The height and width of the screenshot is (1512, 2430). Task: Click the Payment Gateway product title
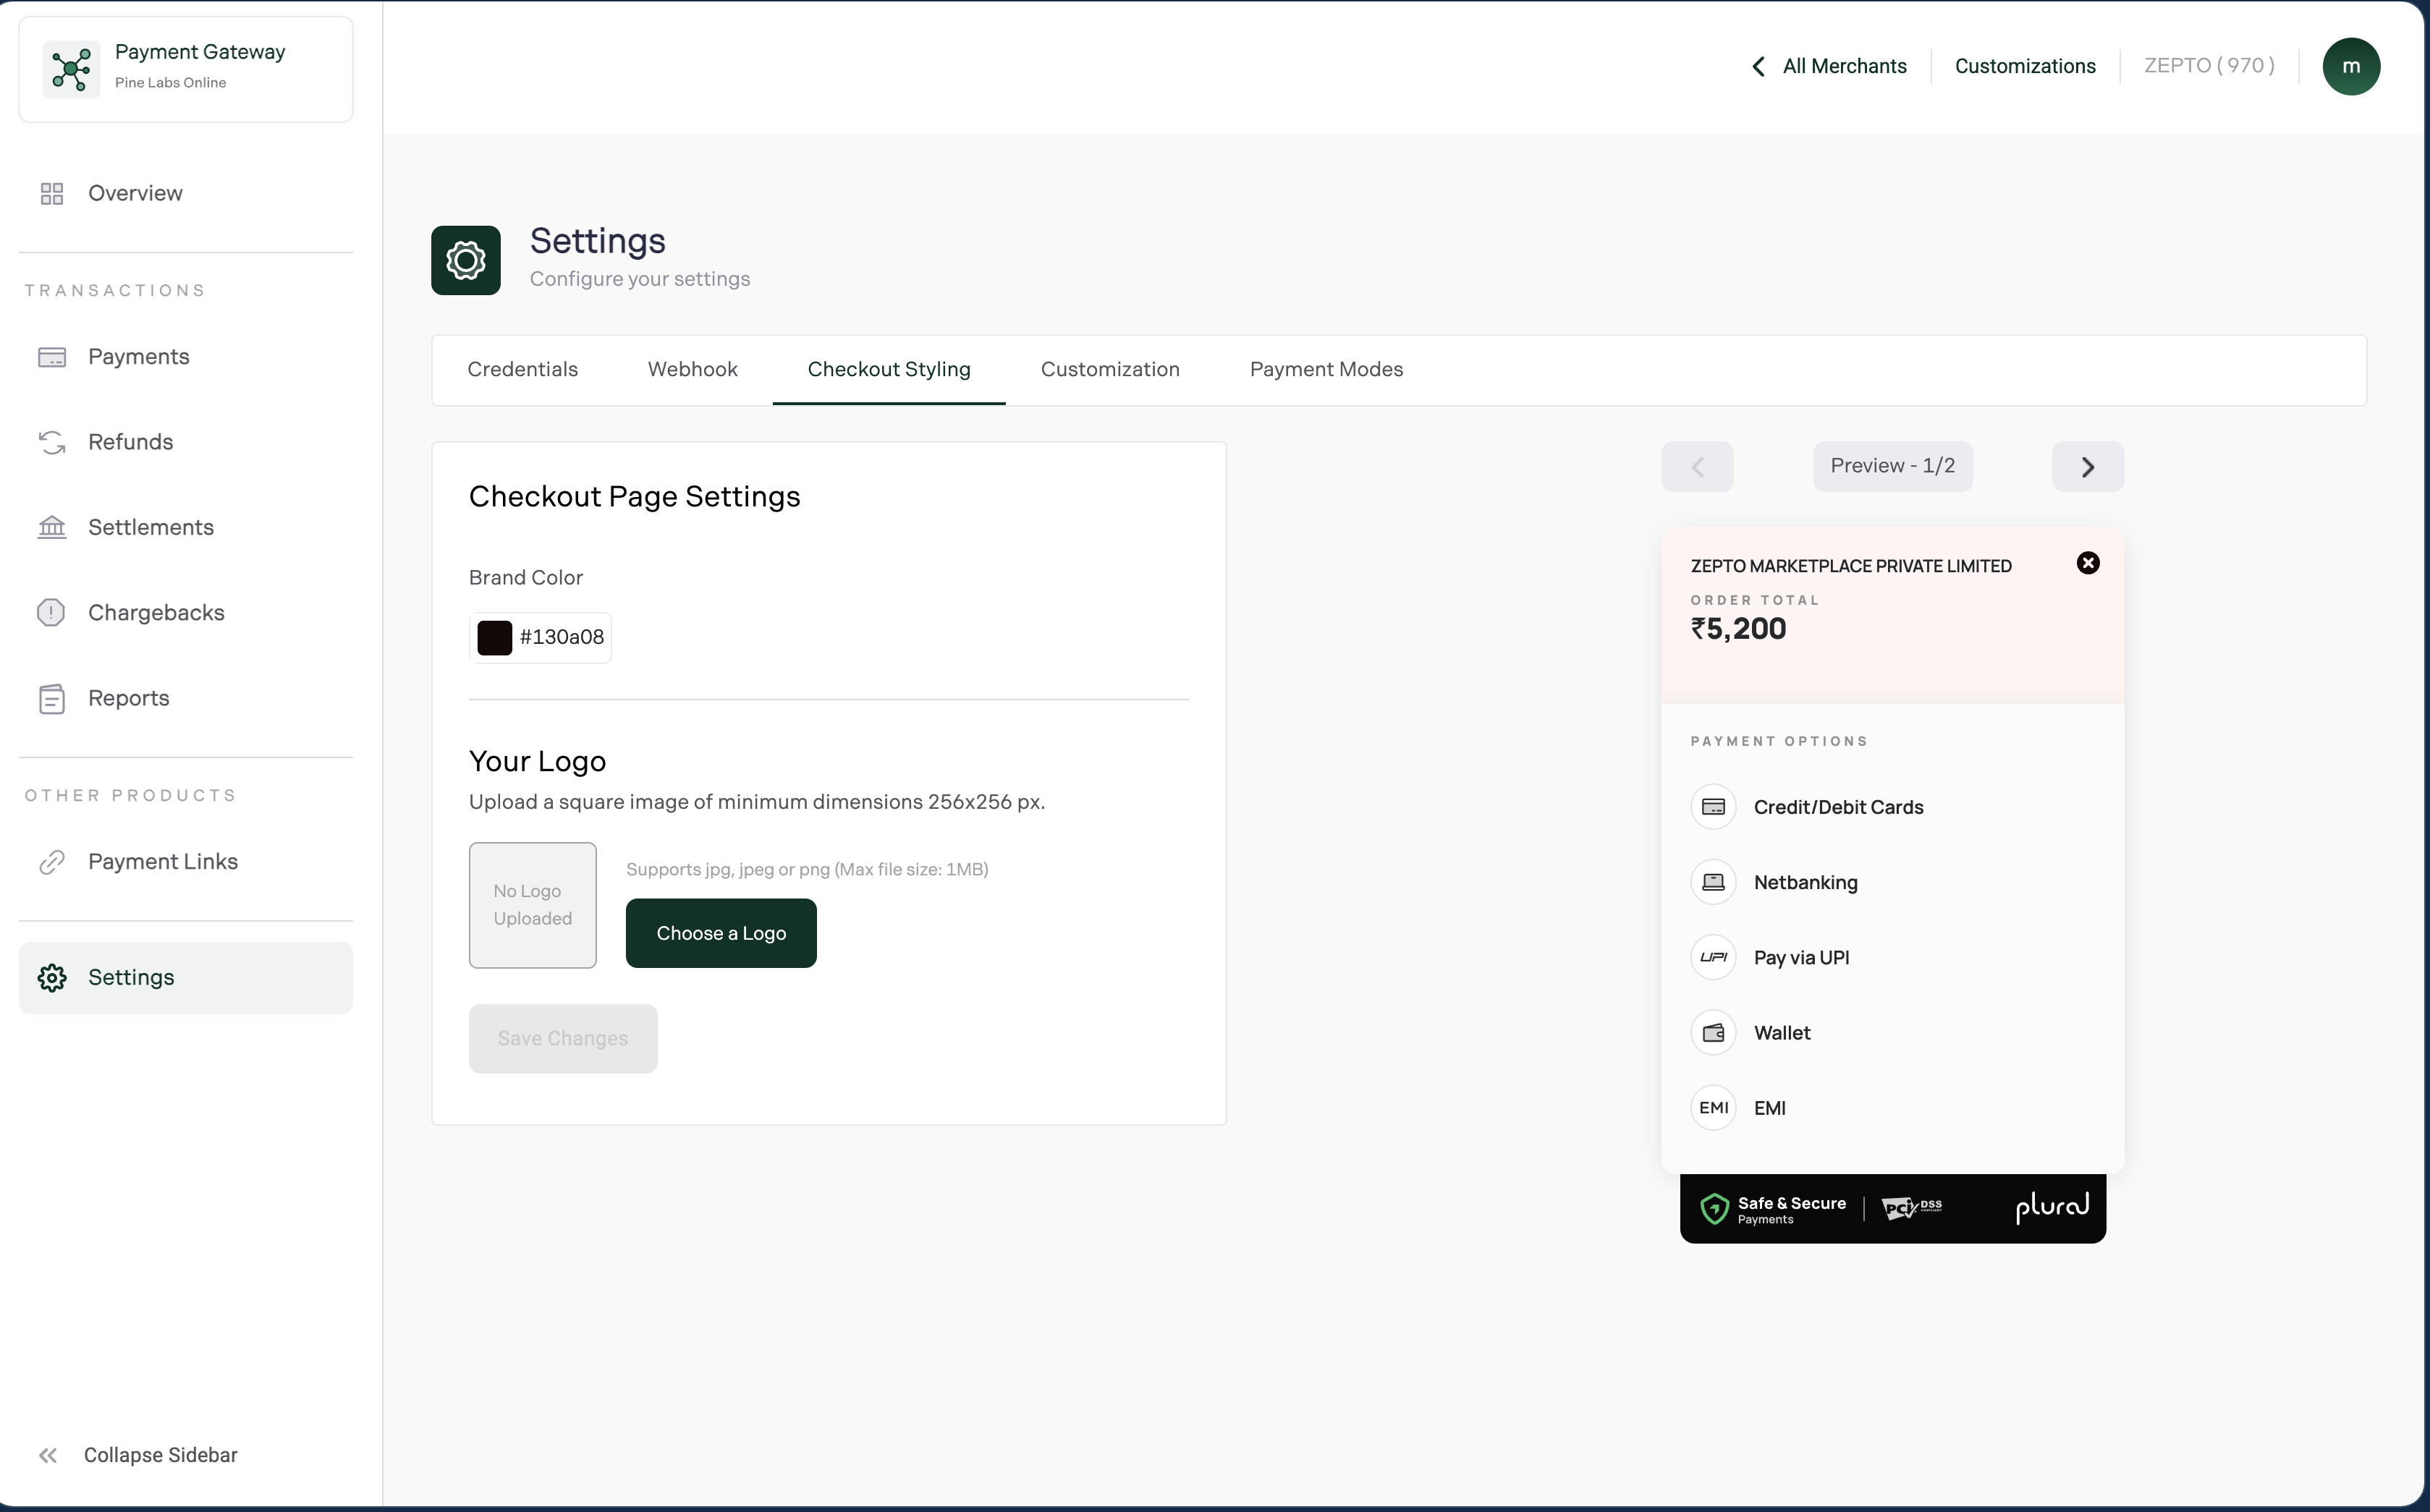pos(200,52)
